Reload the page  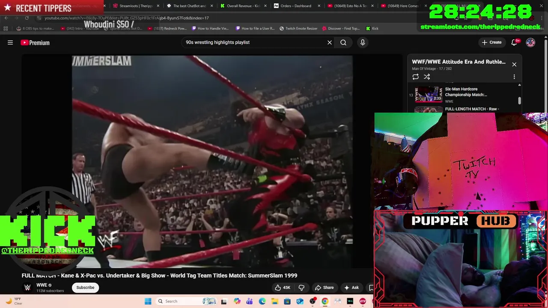[27, 18]
